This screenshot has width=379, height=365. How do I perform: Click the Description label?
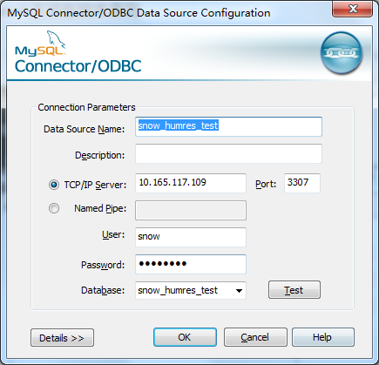(99, 155)
